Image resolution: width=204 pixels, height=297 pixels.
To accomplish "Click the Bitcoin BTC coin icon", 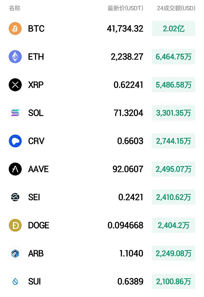I will 15,29.
